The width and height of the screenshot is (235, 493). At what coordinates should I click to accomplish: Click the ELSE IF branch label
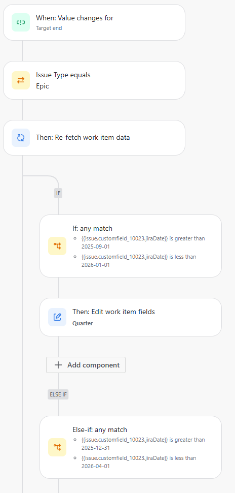[58, 394]
